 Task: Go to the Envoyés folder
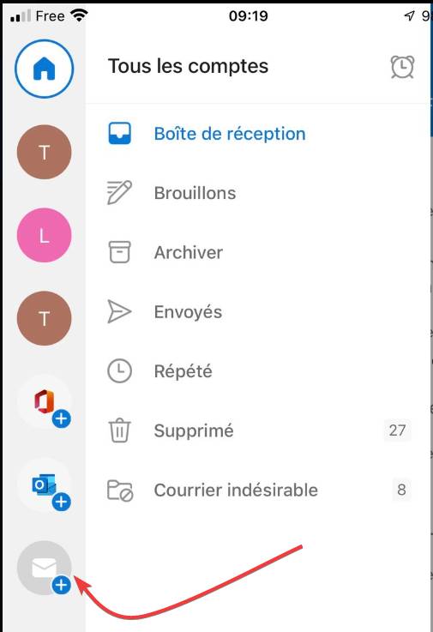pos(188,312)
